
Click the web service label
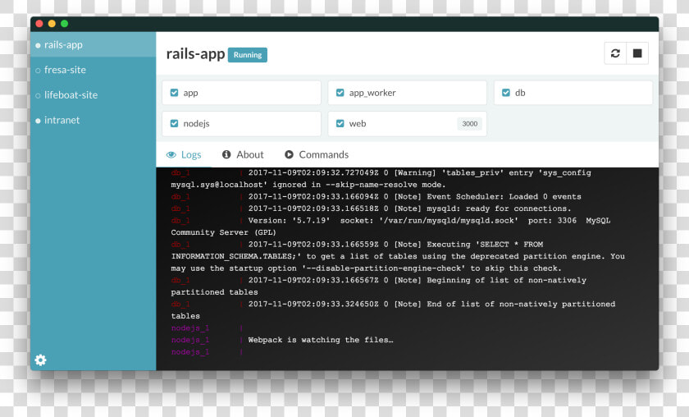[x=358, y=124]
